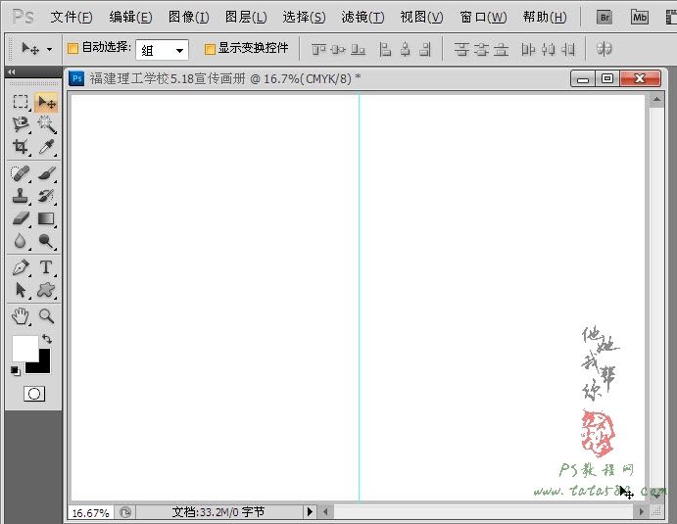Launch Mini Bridge with Mb button

[x=640, y=18]
